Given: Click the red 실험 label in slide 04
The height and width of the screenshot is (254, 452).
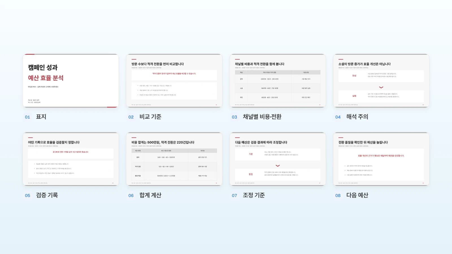Looking at the screenshot, I should coord(354,96).
